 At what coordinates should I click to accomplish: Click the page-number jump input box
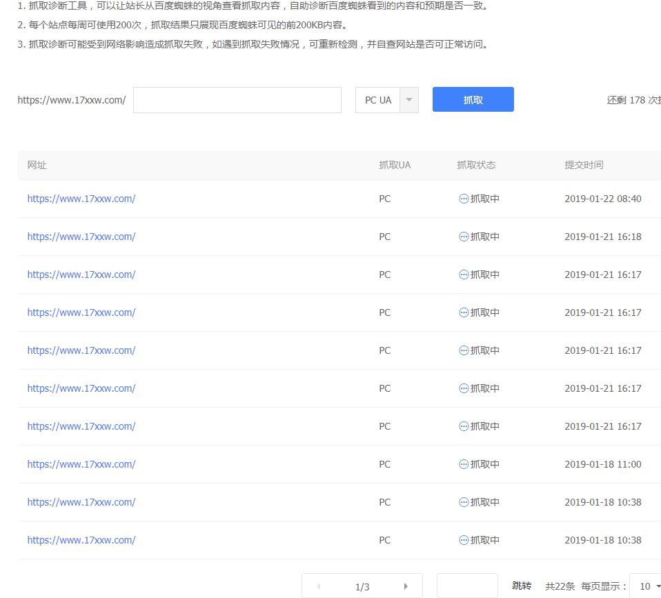click(x=466, y=586)
